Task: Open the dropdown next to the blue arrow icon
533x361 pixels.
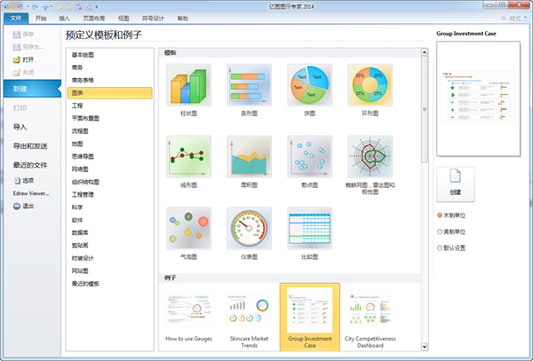Action: click(51, 7)
